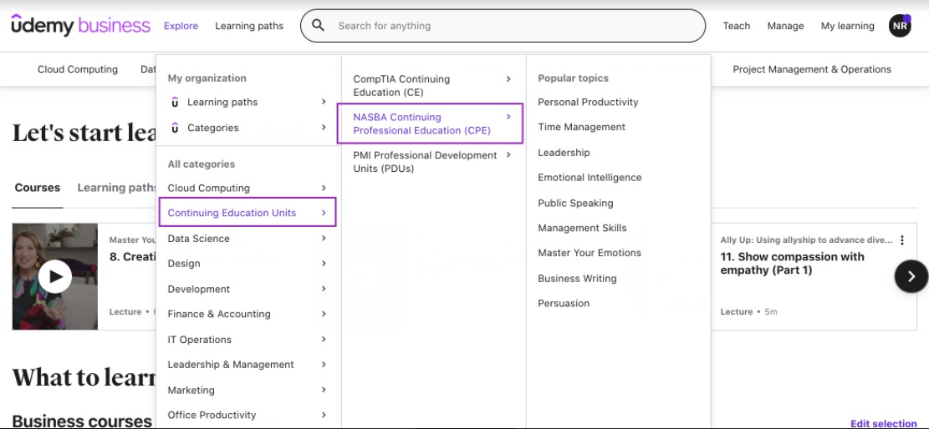Screen dimensions: 929x429
Task: Open the NR user avatar menu
Action: click(x=900, y=26)
